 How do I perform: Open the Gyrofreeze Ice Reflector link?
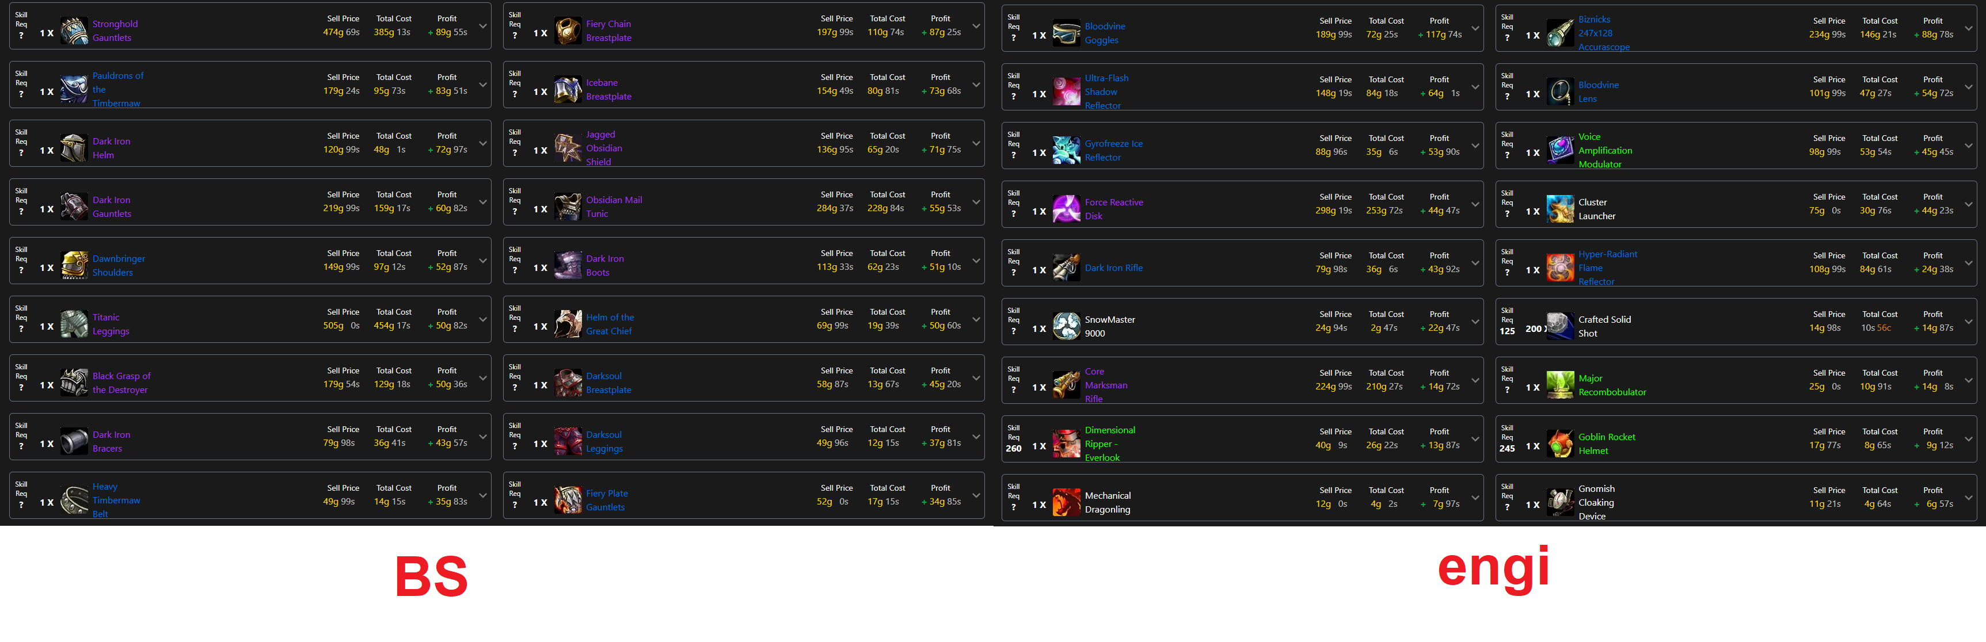pos(1113,150)
